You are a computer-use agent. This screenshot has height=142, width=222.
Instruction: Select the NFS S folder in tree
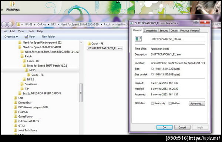30,80
